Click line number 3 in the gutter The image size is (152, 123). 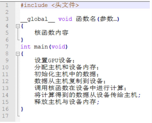[x=7, y=19]
